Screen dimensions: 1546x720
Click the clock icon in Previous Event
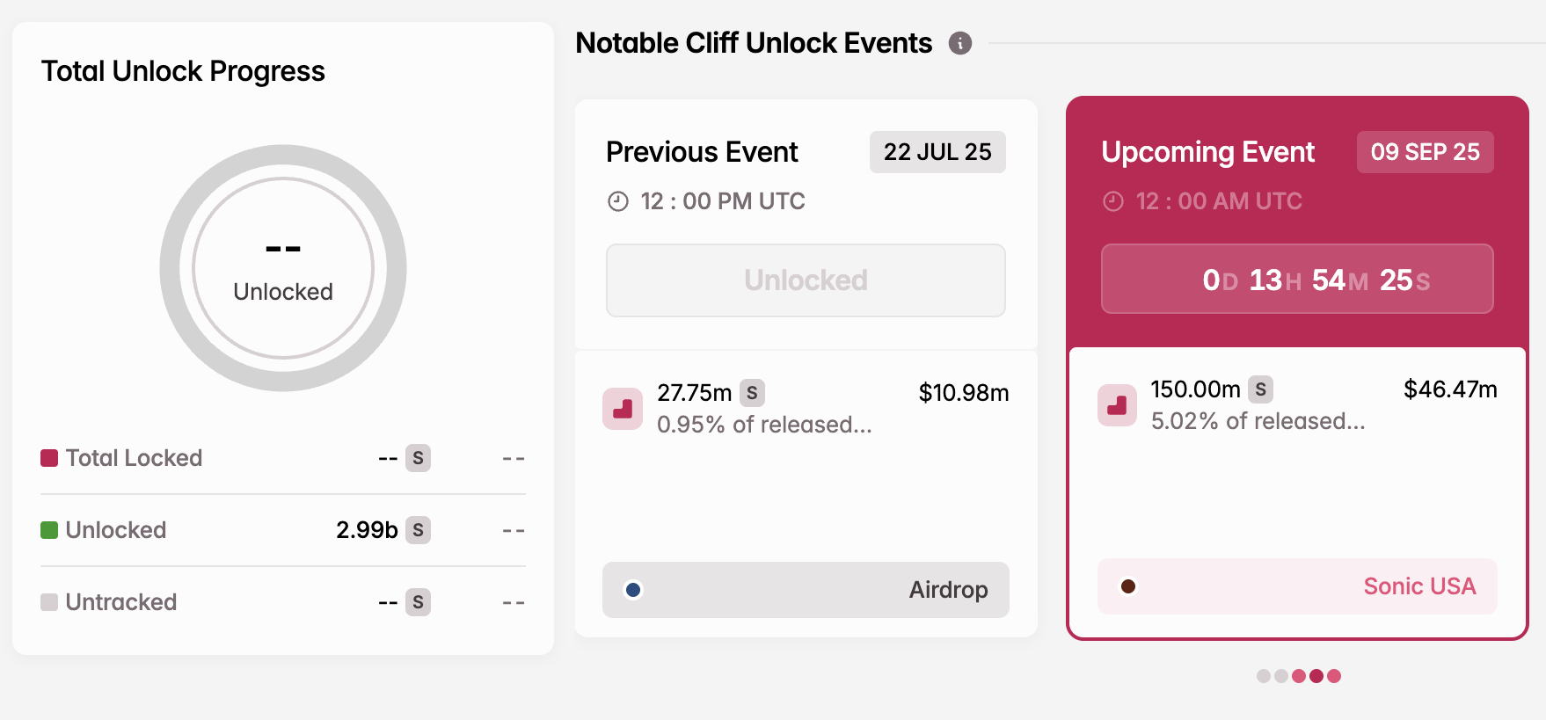pos(618,201)
